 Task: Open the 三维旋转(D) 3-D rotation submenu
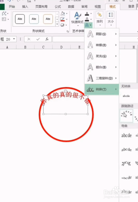[102, 78]
